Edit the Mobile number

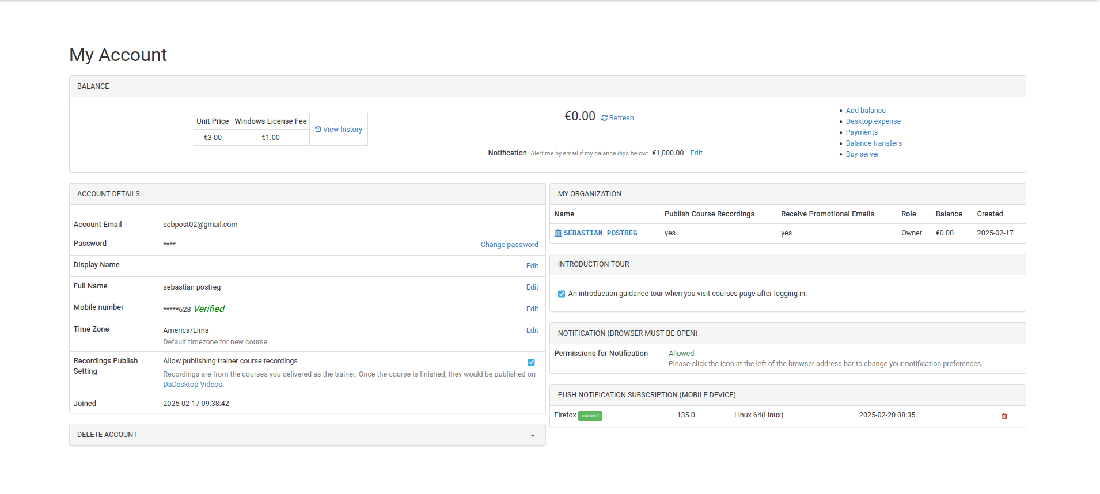point(532,309)
